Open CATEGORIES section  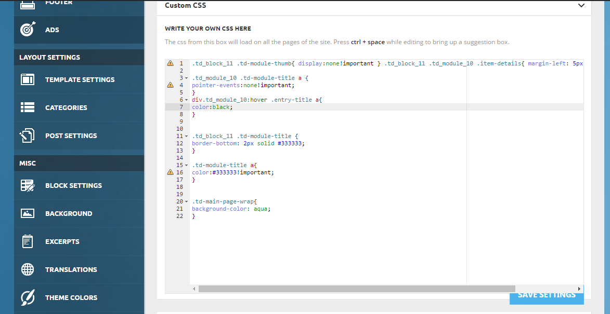79,107
